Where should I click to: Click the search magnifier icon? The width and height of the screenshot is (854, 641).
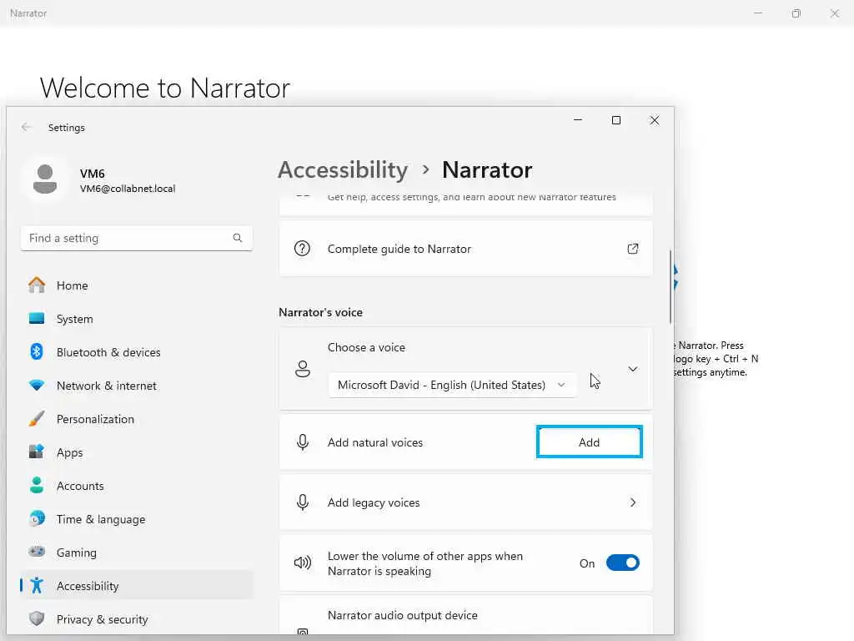pos(238,238)
